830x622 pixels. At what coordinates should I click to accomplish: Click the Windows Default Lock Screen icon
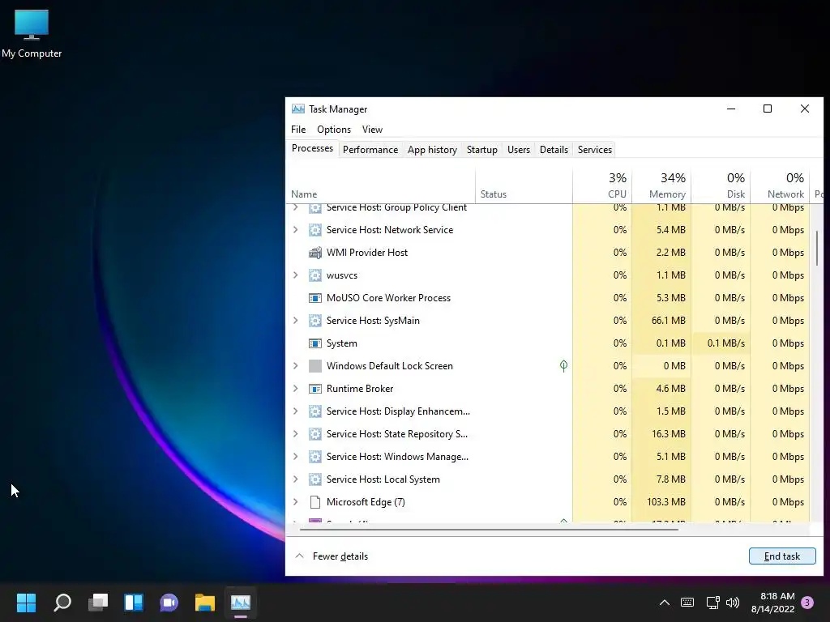pos(315,366)
